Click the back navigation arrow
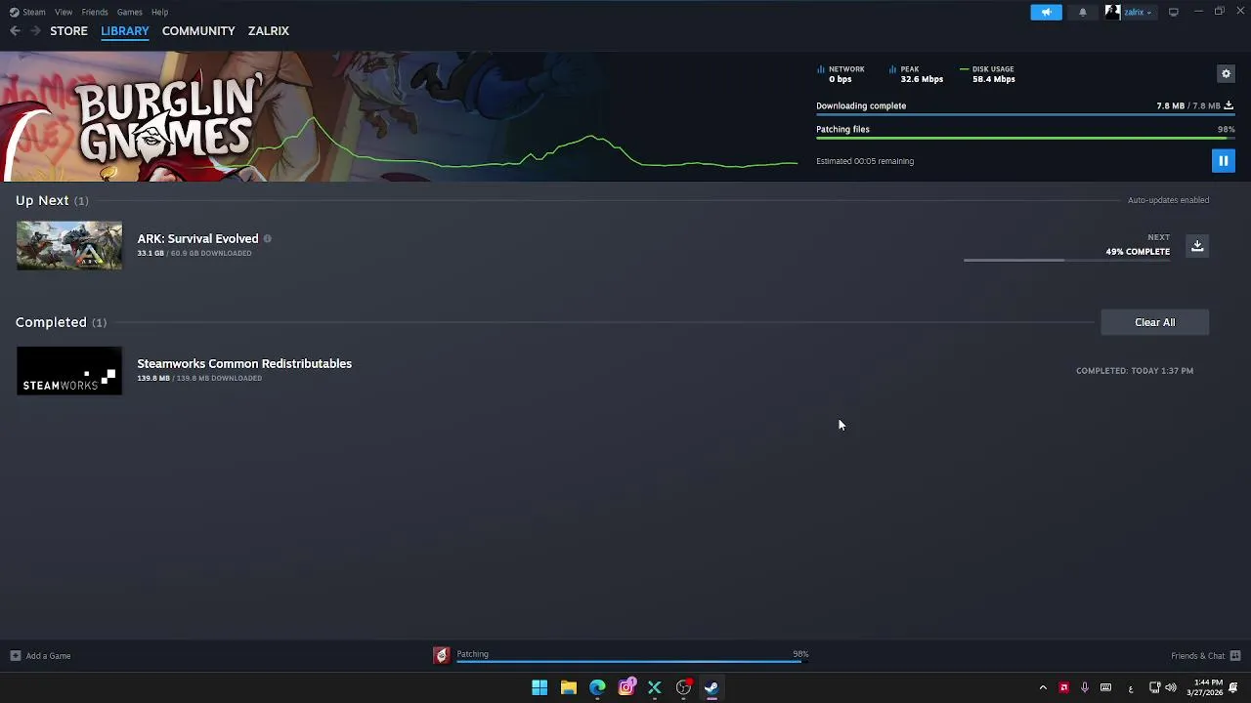Image resolution: width=1251 pixels, height=703 pixels. click(x=15, y=31)
